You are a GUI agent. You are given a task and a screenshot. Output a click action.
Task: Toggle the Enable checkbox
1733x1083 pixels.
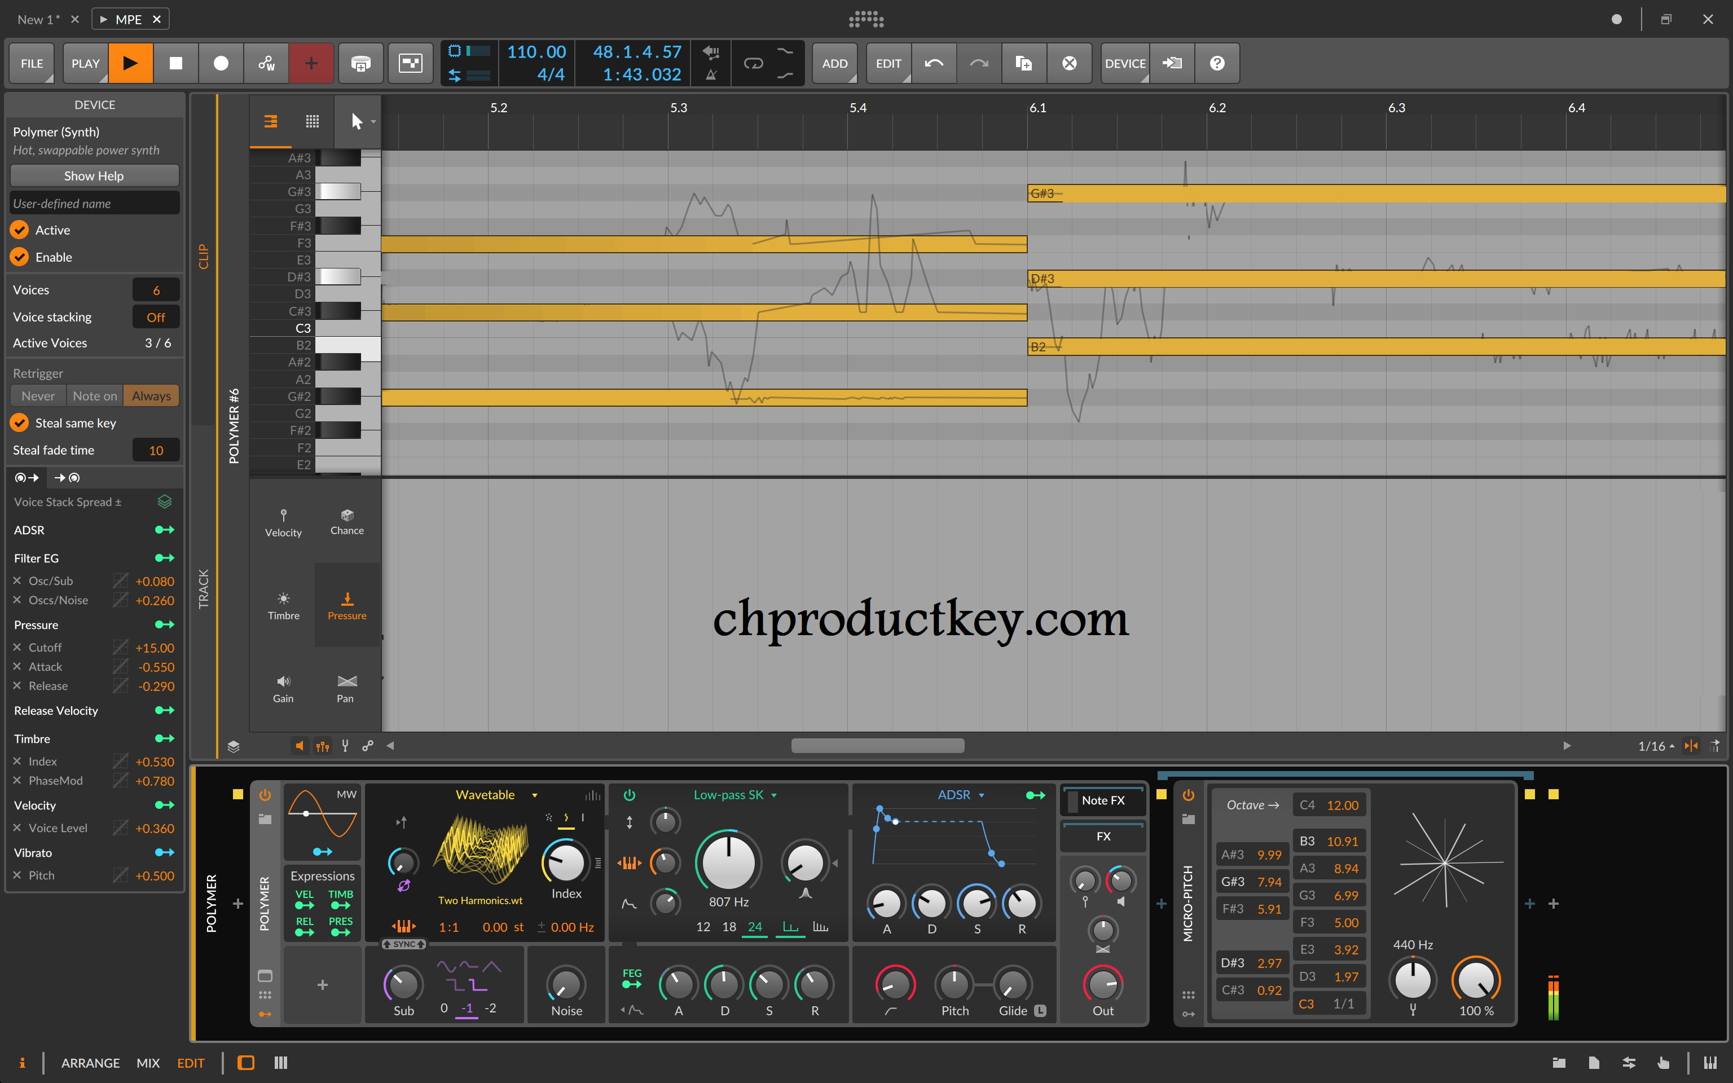tap(19, 257)
